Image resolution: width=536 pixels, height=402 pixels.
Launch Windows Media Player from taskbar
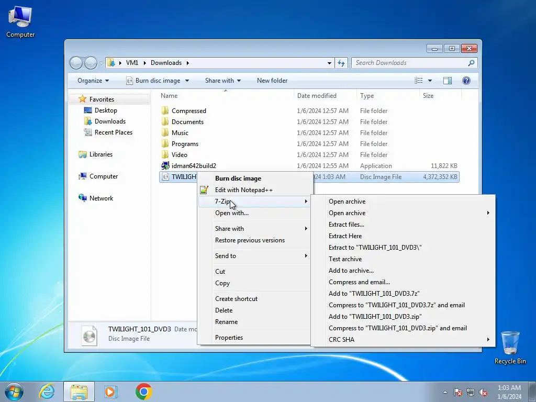(111, 392)
